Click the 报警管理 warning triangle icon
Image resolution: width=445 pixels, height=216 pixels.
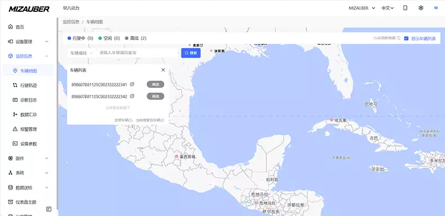(15, 129)
